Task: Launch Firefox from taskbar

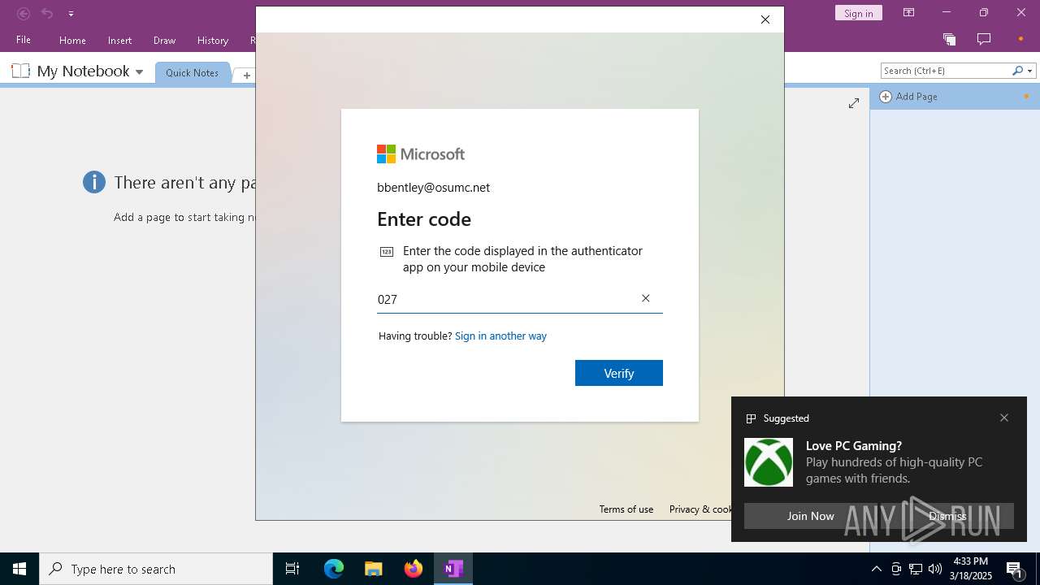Action: [x=414, y=569]
